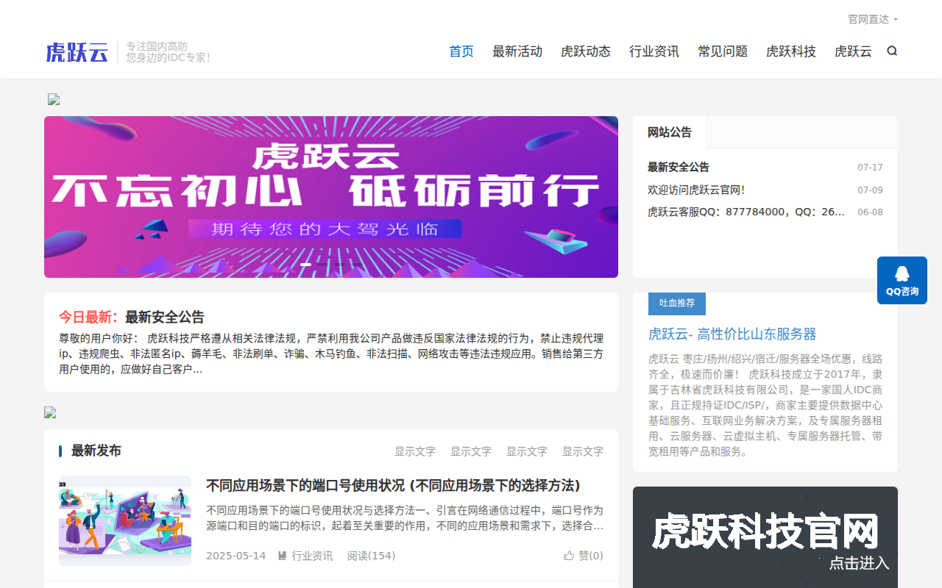Go to 最新活动 in navigation bar
The image size is (942, 588).
click(517, 51)
